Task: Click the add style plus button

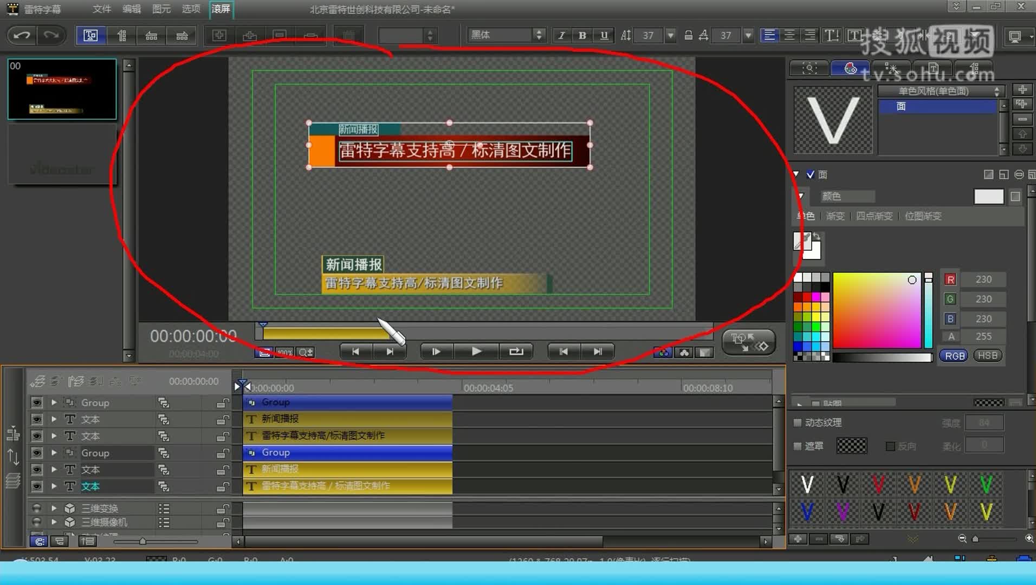Action: (1022, 89)
